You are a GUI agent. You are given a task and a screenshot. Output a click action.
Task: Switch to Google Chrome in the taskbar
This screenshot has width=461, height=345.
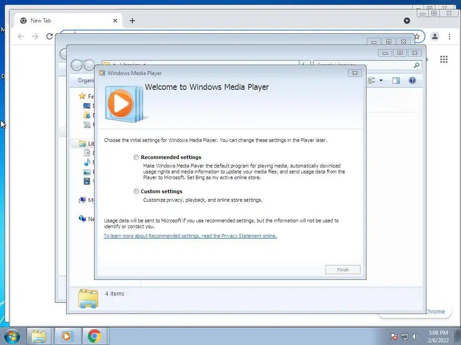point(94,336)
